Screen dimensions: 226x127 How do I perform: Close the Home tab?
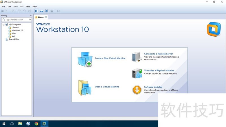click(46, 17)
